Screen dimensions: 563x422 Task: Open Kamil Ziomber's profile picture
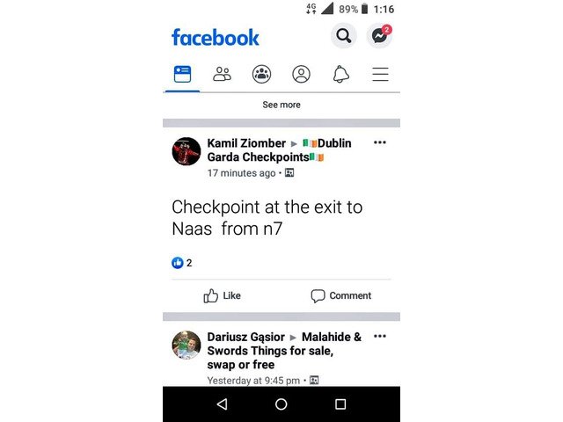pyautogui.click(x=186, y=151)
